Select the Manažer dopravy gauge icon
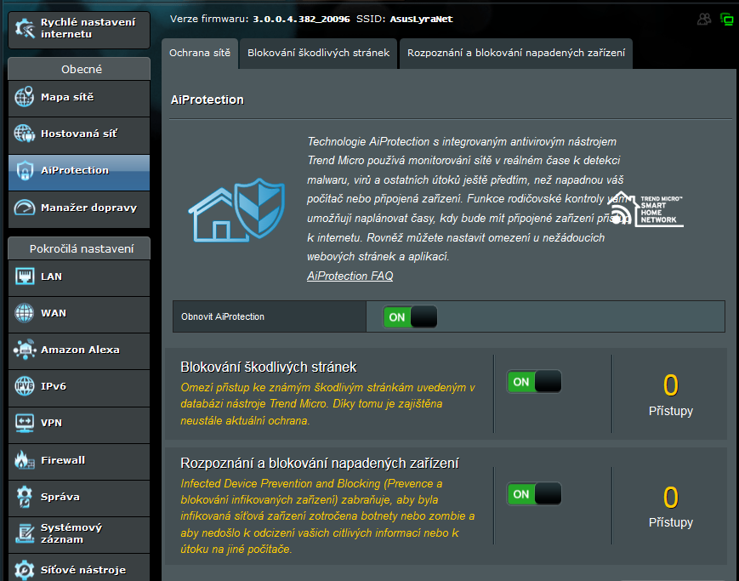 [25, 208]
